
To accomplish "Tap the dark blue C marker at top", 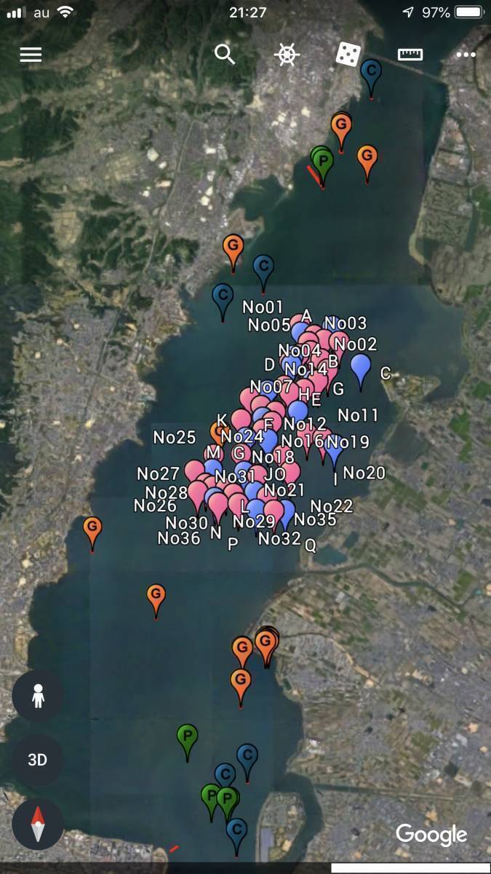I will 371,76.
